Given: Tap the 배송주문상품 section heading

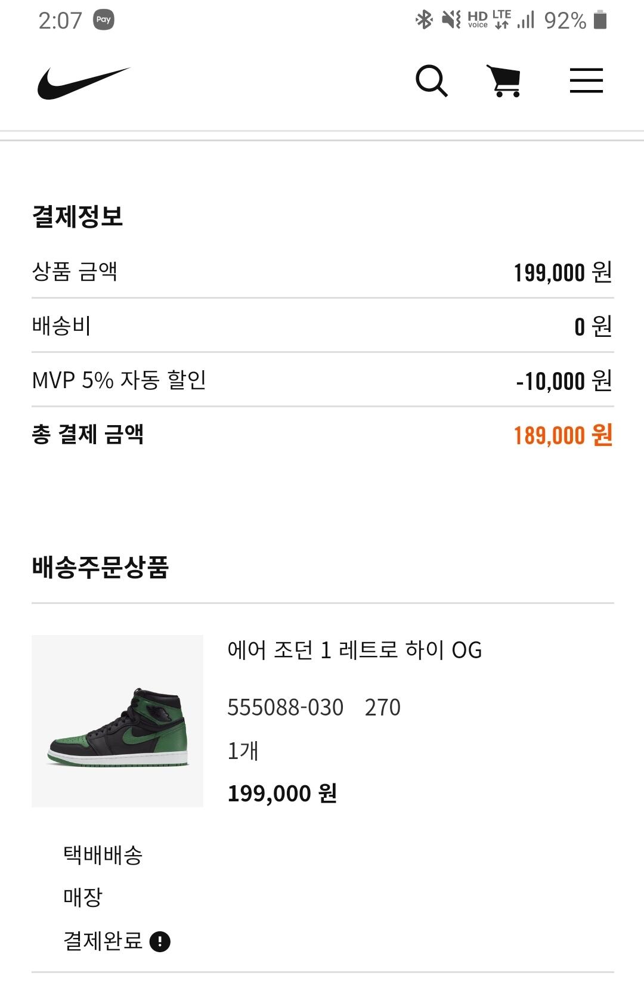Looking at the screenshot, I should [x=100, y=566].
